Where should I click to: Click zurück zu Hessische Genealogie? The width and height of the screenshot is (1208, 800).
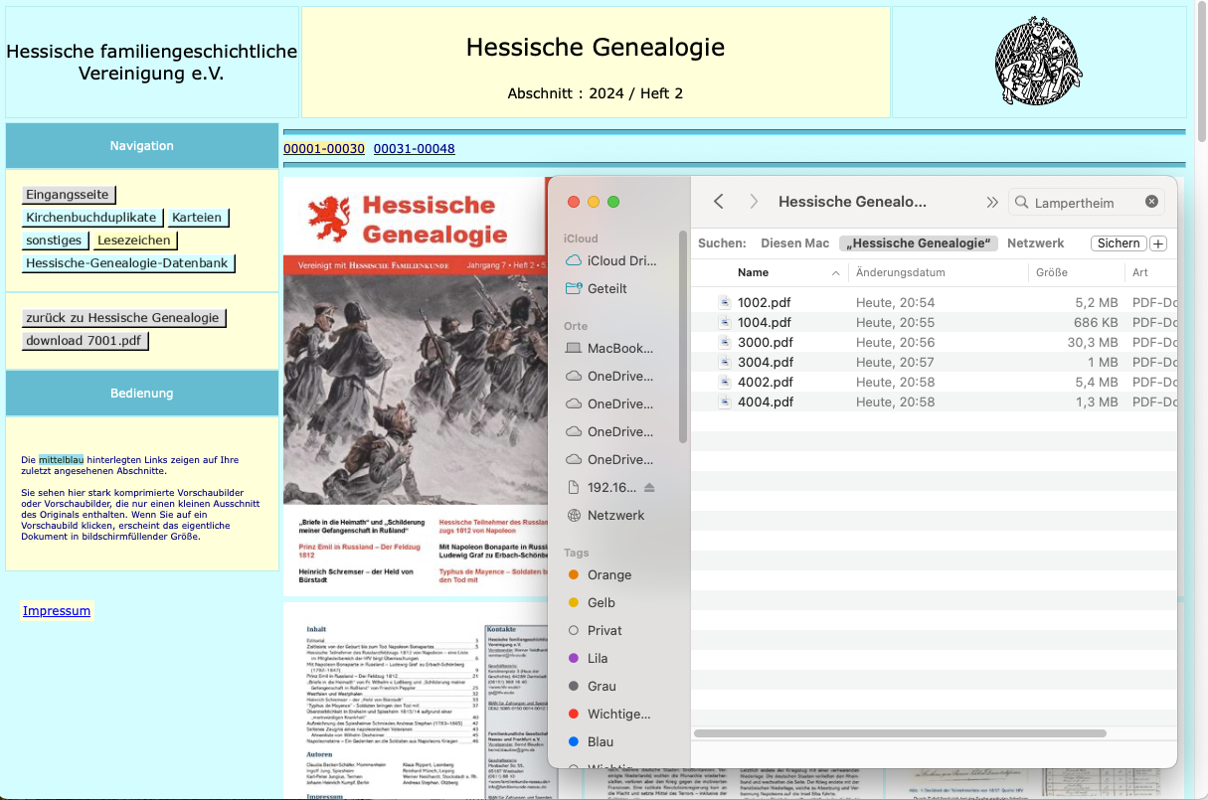tap(123, 318)
